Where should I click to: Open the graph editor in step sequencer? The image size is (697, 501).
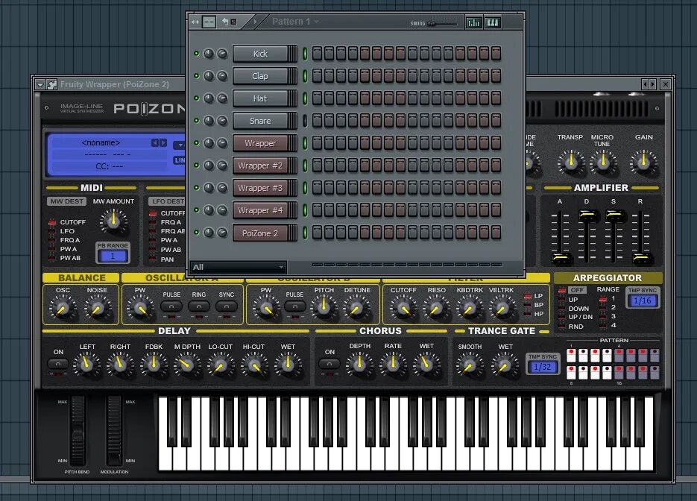(474, 22)
